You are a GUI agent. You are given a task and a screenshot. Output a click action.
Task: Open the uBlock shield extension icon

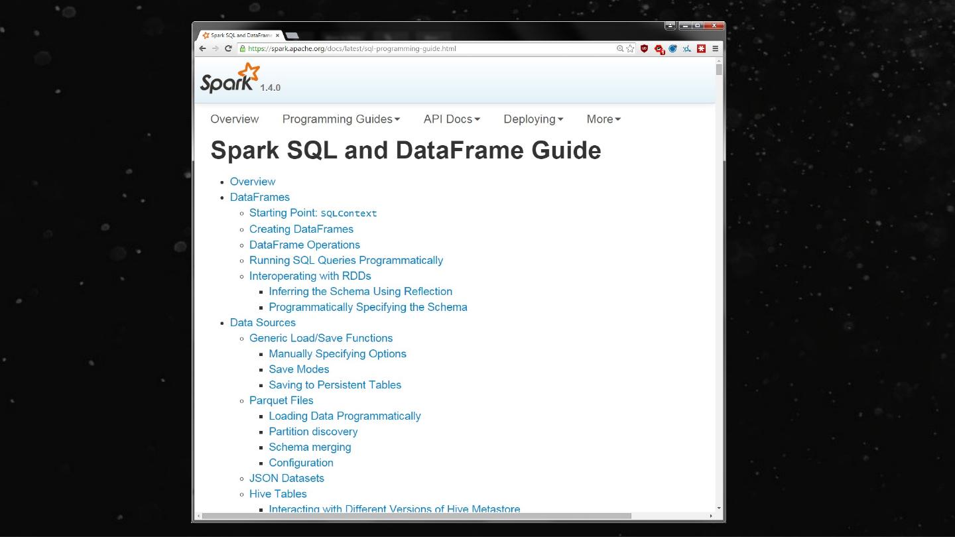pos(644,48)
